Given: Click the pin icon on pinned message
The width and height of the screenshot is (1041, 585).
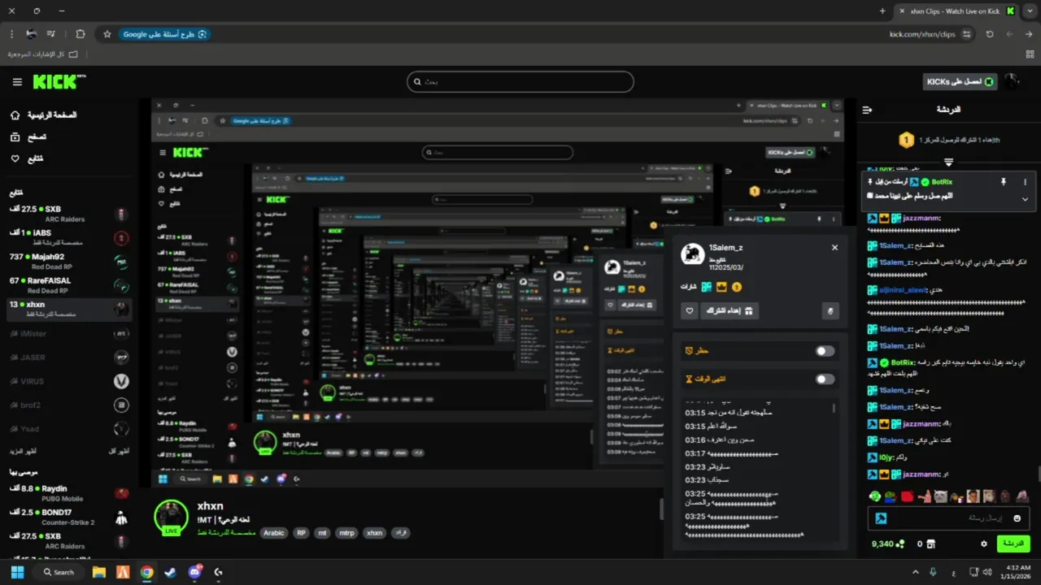Looking at the screenshot, I should click(x=1004, y=182).
